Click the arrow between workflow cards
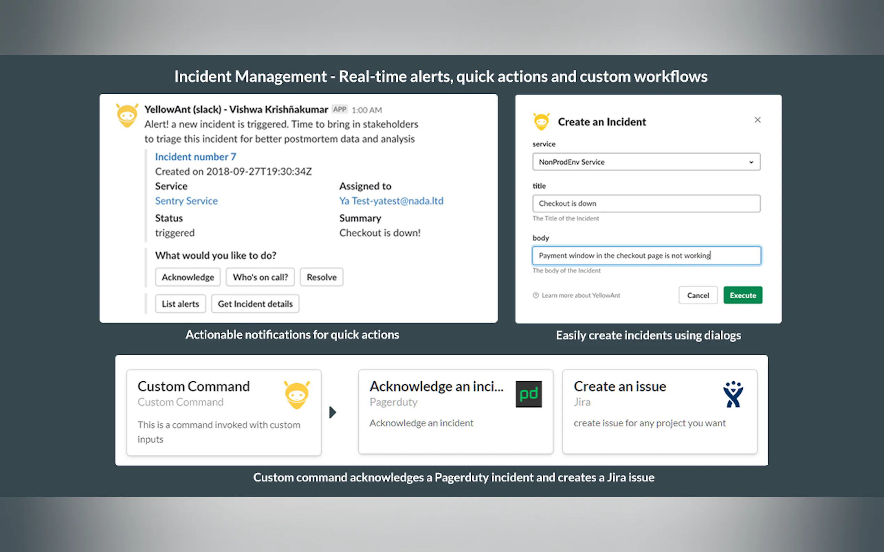The width and height of the screenshot is (884, 552). point(332,412)
